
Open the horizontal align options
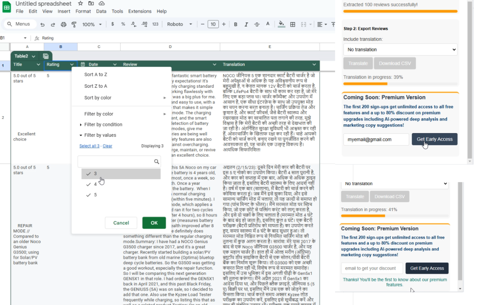pos(322,24)
